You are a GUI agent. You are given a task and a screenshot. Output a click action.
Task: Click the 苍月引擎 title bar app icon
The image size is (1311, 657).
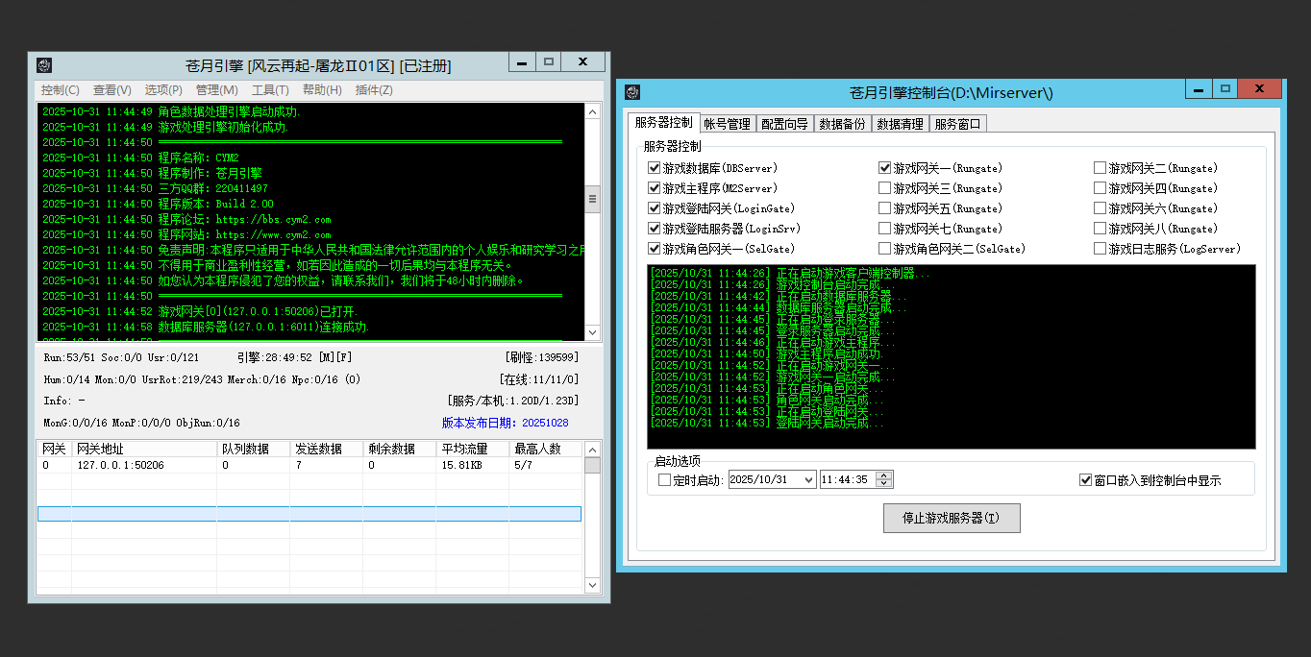pos(44,65)
